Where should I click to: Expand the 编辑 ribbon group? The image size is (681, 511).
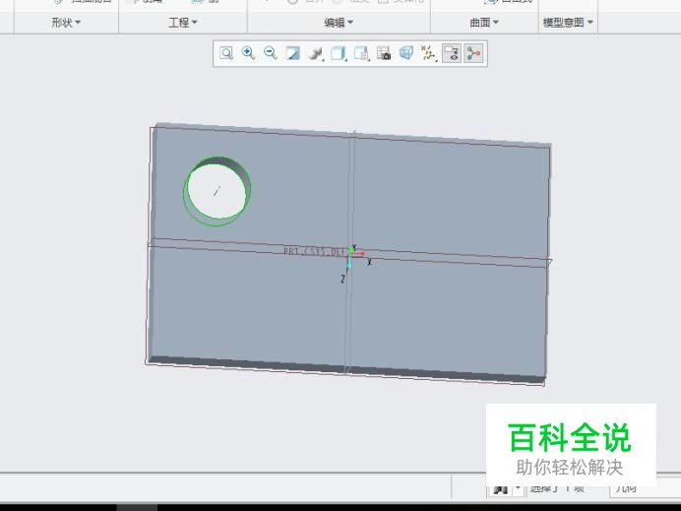point(339,23)
